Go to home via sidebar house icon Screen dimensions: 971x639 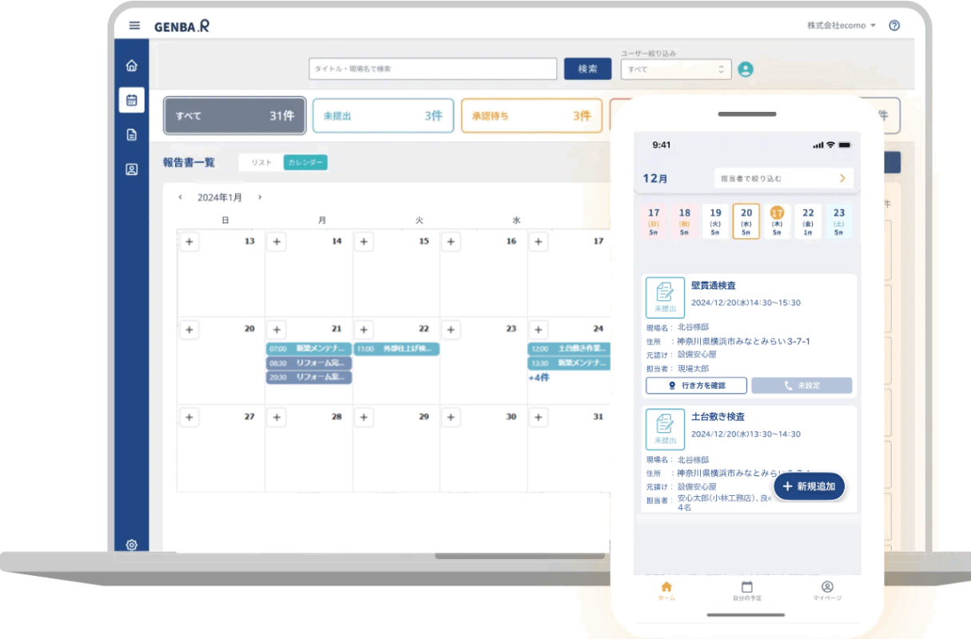click(x=132, y=66)
